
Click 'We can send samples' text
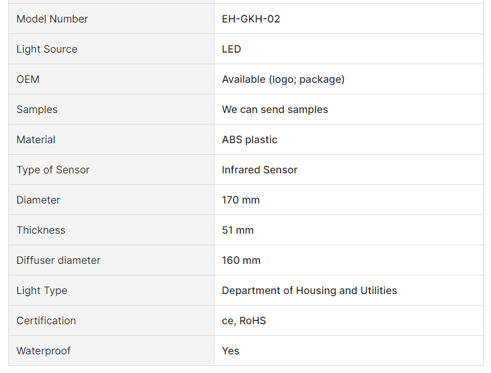point(275,109)
